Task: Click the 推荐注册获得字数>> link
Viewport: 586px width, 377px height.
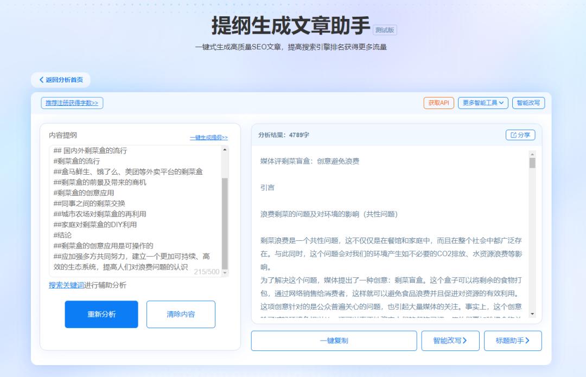Action: [73, 102]
